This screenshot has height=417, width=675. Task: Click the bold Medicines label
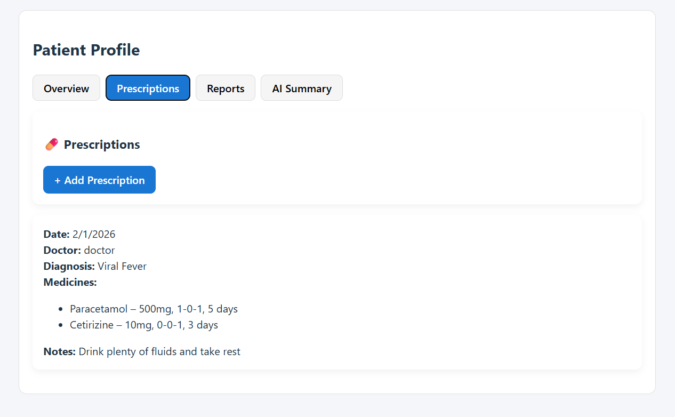tap(70, 282)
